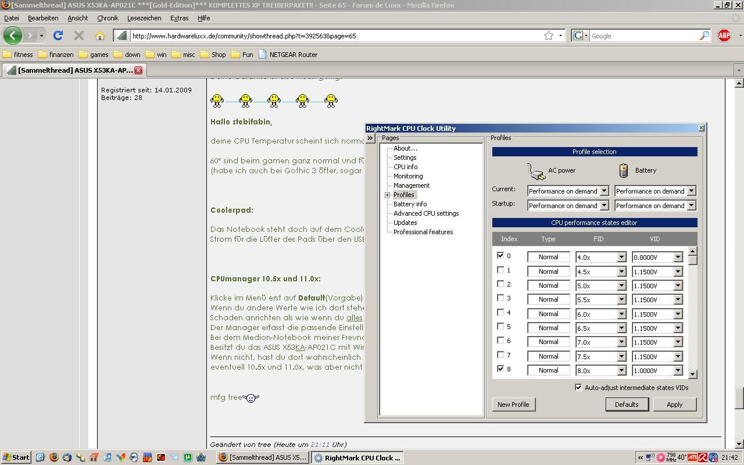Open Firefox home page icon
The width and height of the screenshot is (744, 465).
pyautogui.click(x=99, y=35)
